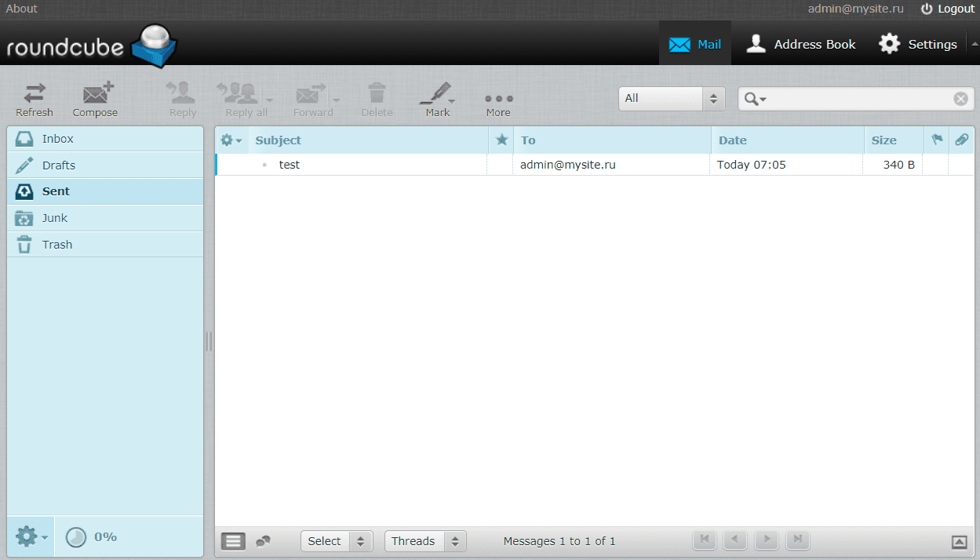Click the Delete trash icon
This screenshot has width=980, height=560.
pos(377,100)
